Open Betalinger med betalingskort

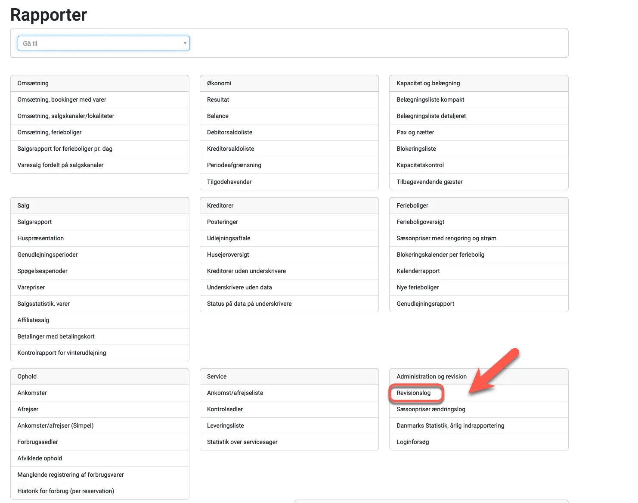pyautogui.click(x=56, y=336)
